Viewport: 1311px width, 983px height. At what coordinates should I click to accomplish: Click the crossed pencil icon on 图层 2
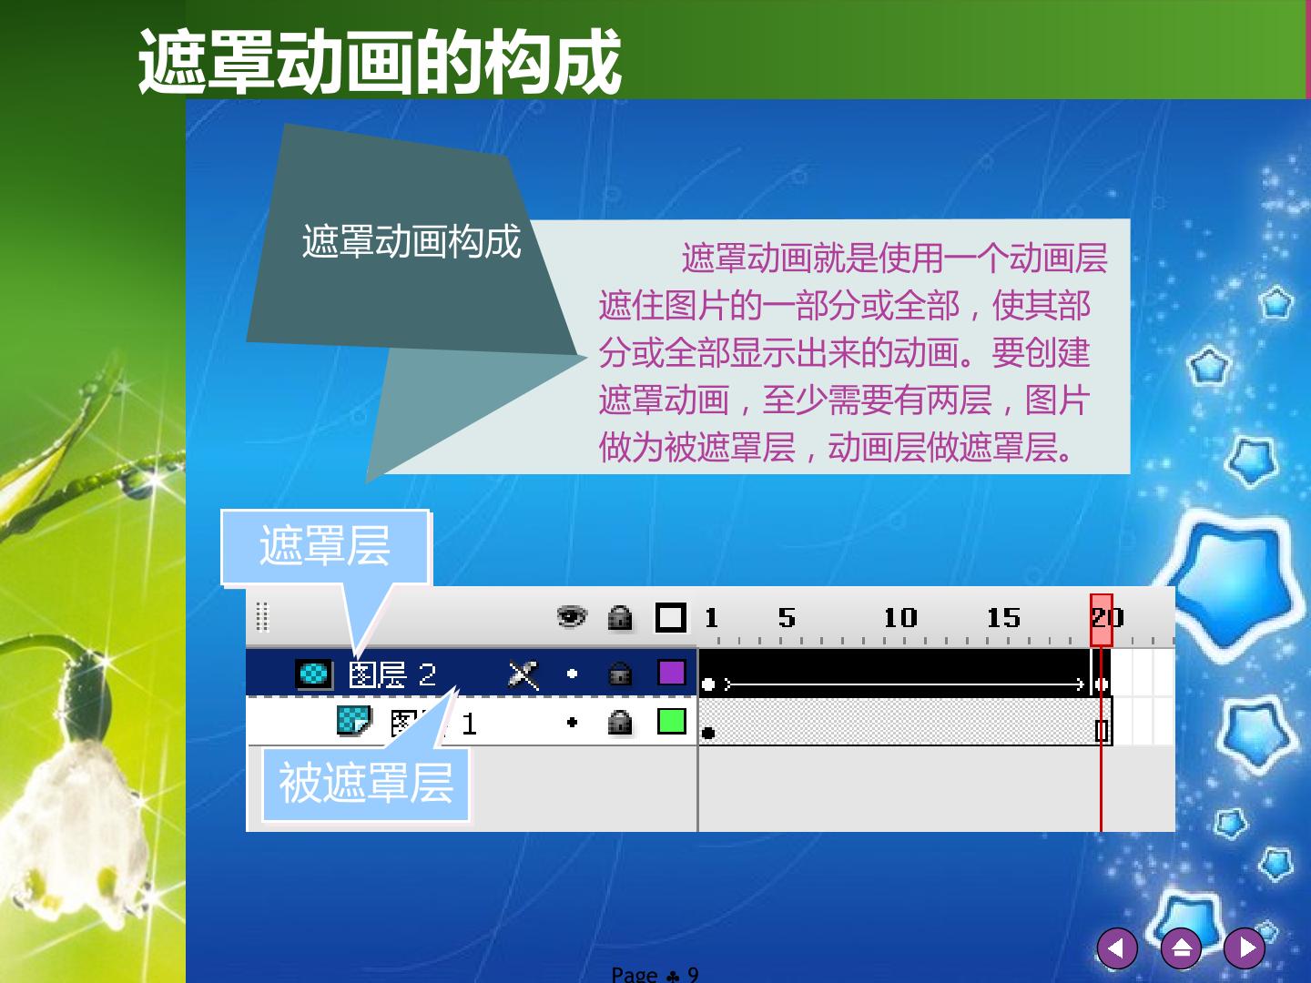tap(523, 674)
